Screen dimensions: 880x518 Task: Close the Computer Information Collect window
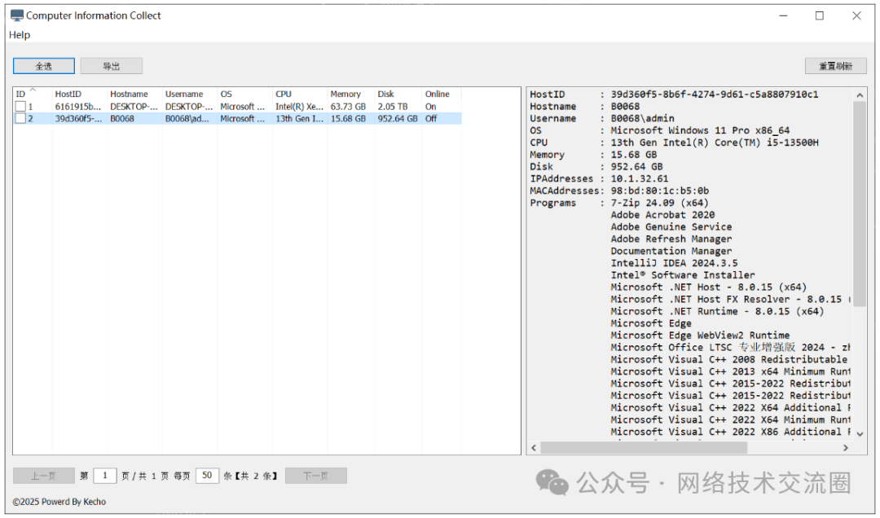click(x=856, y=15)
